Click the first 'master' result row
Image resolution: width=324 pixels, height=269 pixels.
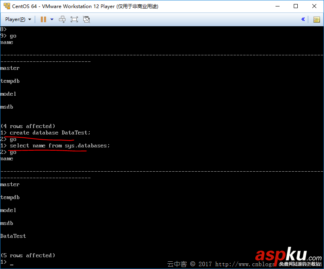[10, 68]
